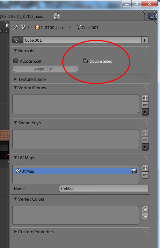Remove vertex group with minus button

click(145, 105)
